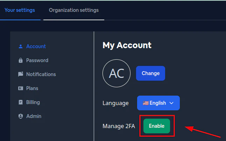Click the Billing receipt icon in sidebar
Image resolution: width=226 pixels, height=141 pixels.
click(x=20, y=102)
